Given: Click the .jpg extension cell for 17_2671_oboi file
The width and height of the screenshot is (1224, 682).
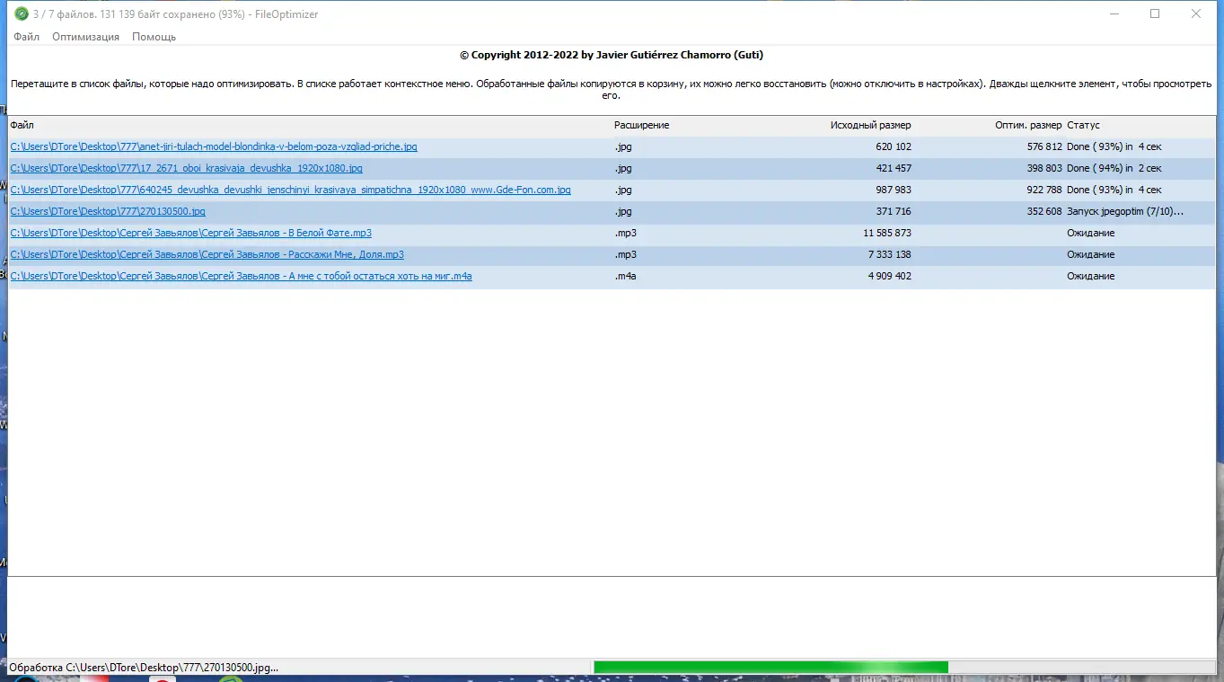Looking at the screenshot, I should click(x=623, y=168).
